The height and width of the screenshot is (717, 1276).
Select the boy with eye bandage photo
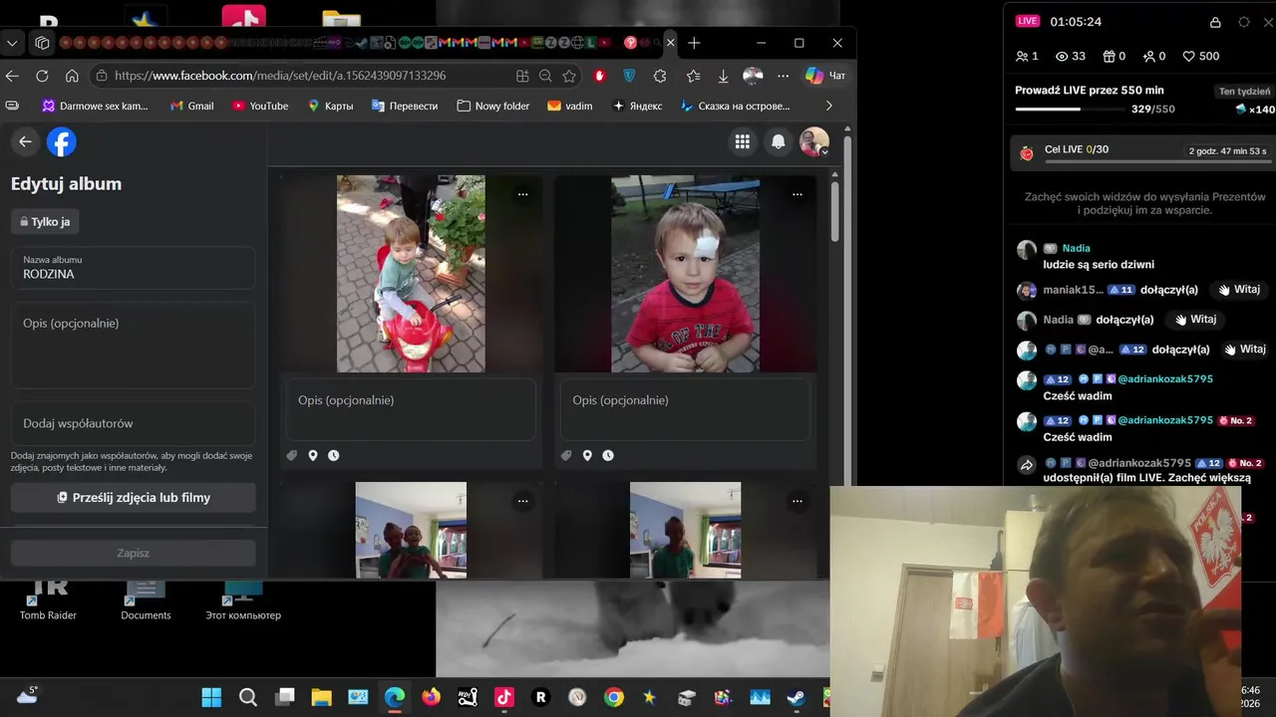685,274
